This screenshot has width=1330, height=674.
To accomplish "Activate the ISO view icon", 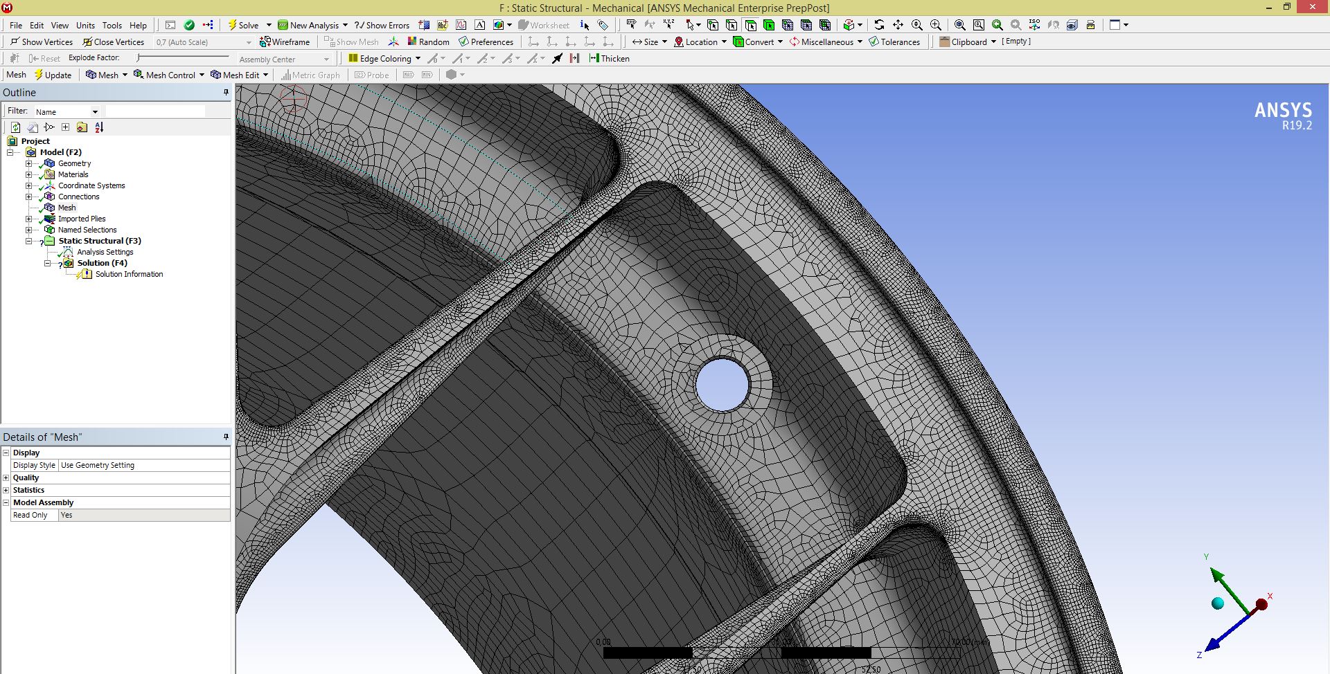I will pos(1034,25).
